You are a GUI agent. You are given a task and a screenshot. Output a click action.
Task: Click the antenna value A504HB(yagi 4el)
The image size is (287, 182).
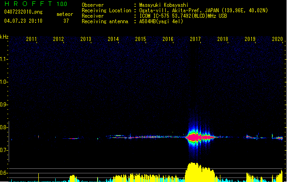coord(161,21)
